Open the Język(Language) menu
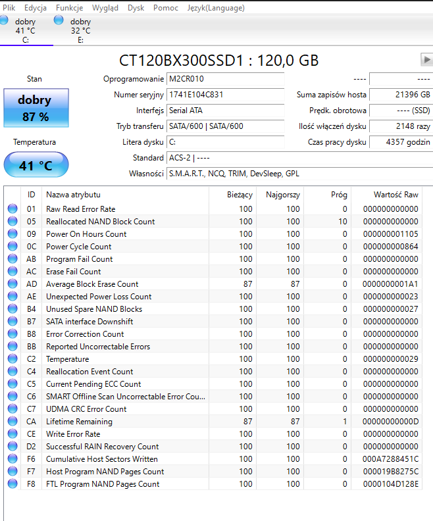Viewport: 433px width, 521px height. 216,8
